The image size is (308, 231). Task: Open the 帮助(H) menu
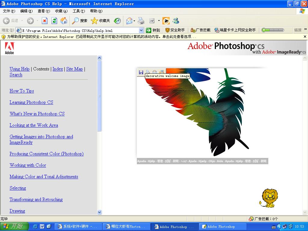click(x=96, y=11)
